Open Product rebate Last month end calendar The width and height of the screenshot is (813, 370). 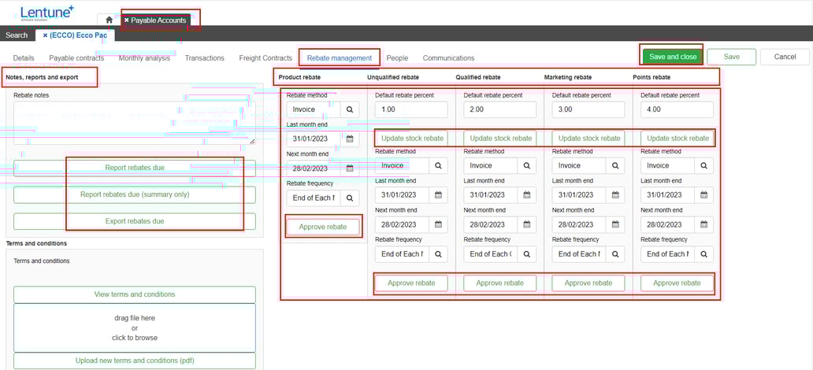(x=350, y=139)
